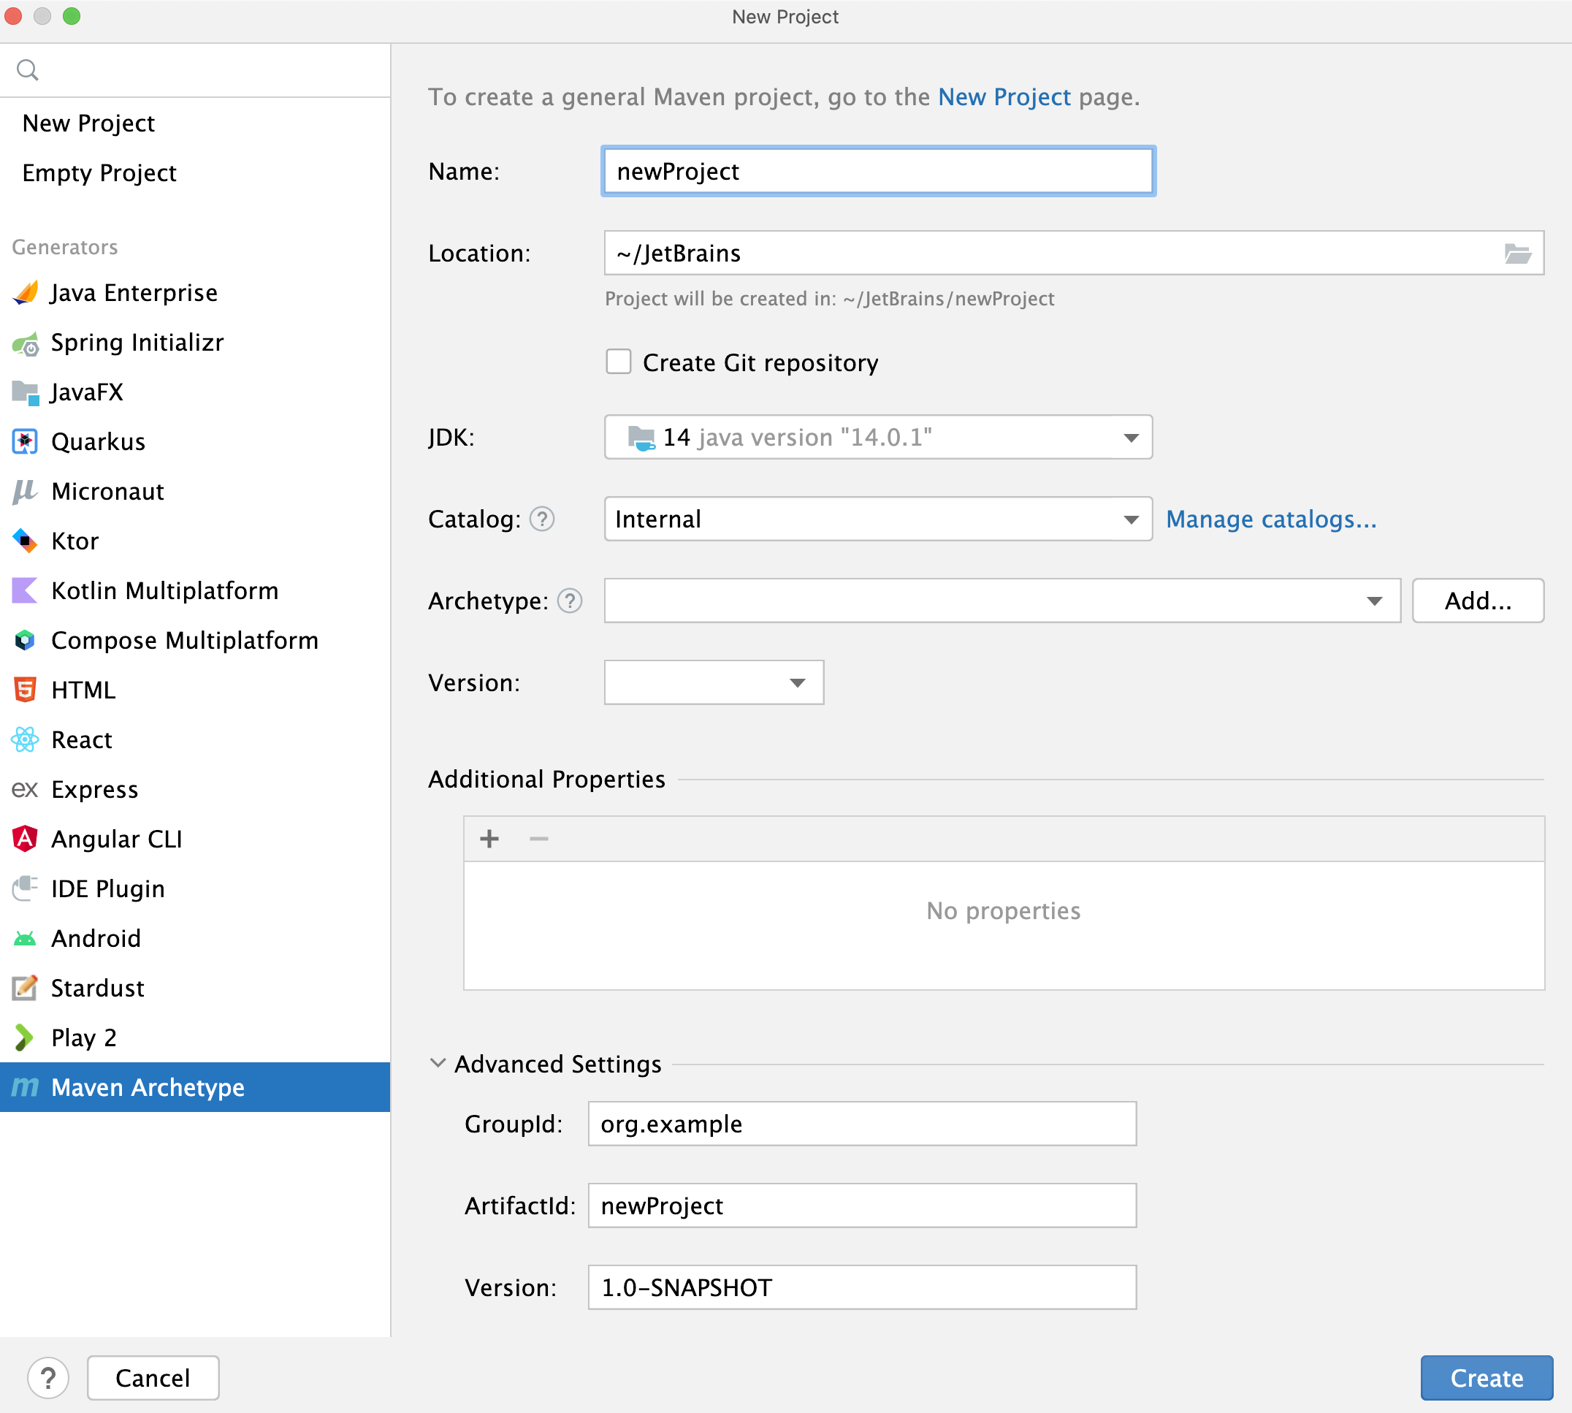Click the folder browse icon for Location
The height and width of the screenshot is (1413, 1572).
1516,254
